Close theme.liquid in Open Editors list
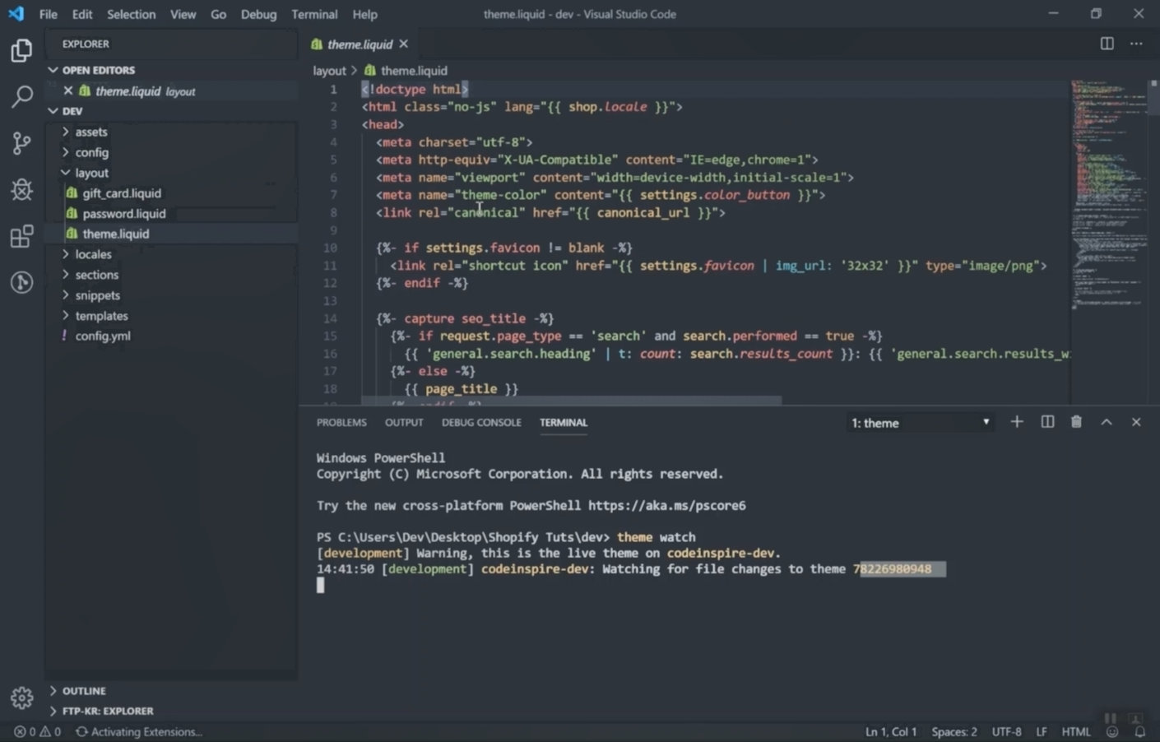This screenshot has height=742, width=1160. click(68, 90)
